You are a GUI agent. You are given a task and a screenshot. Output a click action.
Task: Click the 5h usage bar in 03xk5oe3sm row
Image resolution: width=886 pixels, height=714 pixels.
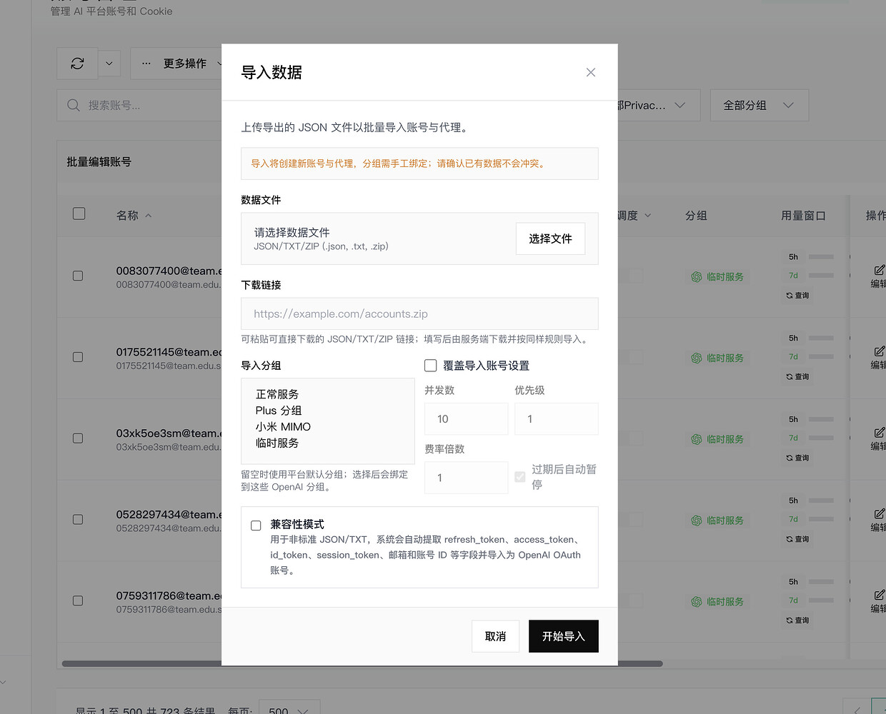[821, 419]
